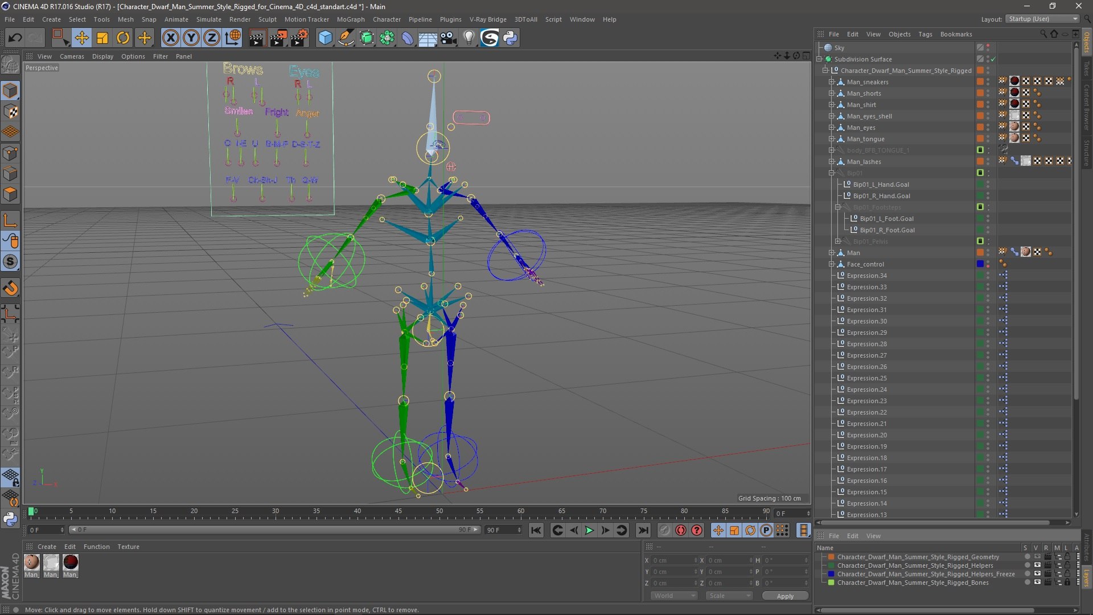Collapse Character_Dwarf_Man_Summer_Style_Rigged hierarchy

click(x=825, y=71)
